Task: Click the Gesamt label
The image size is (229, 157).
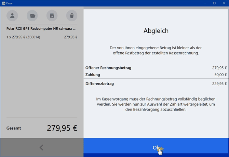Action: [x=14, y=128]
